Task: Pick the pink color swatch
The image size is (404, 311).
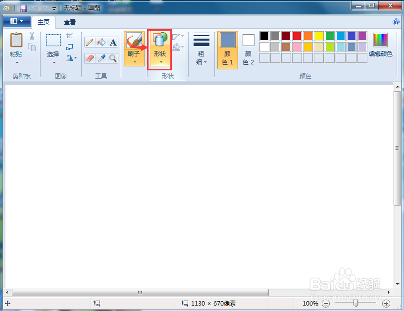Action: pos(297,47)
